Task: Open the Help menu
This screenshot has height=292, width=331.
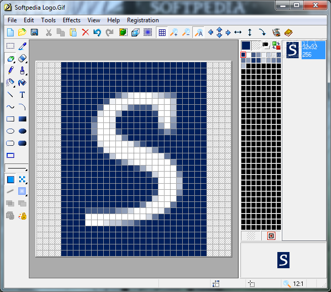Action: pos(113,20)
